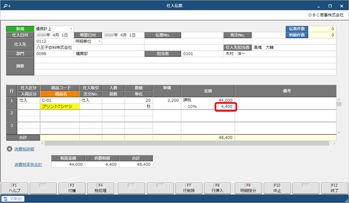Image resolution: width=349 pixels, height=203 pixels.
Task: Click the product code cell C-01
Action: [60, 100]
